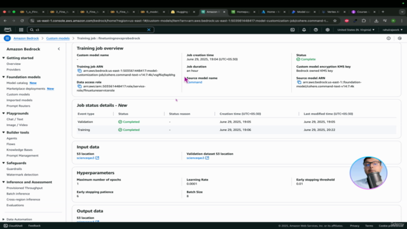The height and width of the screenshot is (229, 407).
Task: Open the rahulrajwork account menu dropdown
Action: pyautogui.click(x=392, y=30)
